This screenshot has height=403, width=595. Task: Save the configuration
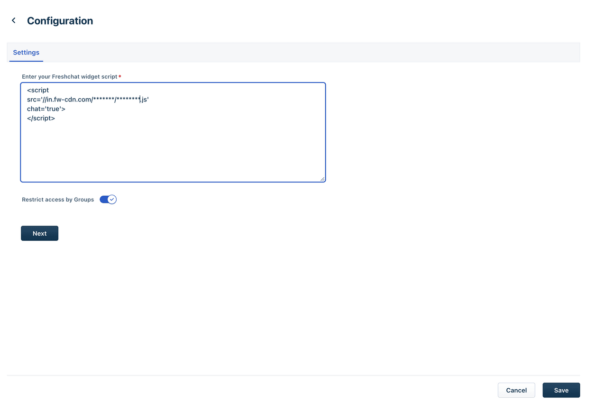tap(561, 390)
